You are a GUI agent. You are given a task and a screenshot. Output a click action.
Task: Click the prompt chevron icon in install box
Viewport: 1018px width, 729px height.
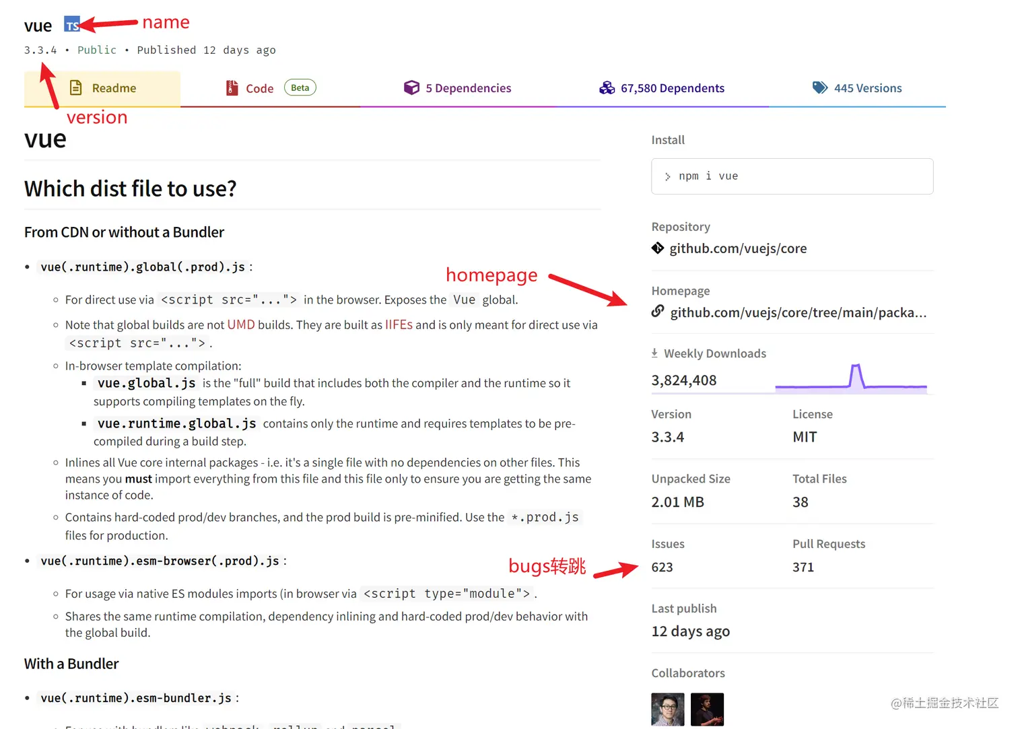pos(667,176)
